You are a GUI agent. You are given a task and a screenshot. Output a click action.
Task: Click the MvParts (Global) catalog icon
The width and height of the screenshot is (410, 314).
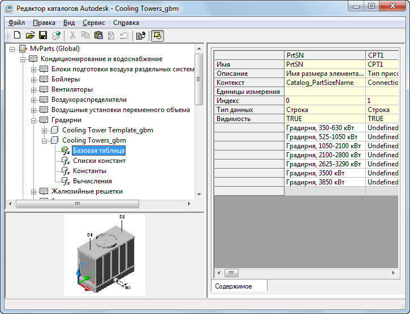tap(23, 49)
